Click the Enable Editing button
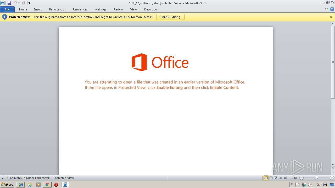Viewport: 335px width, 188px height. [x=170, y=17]
